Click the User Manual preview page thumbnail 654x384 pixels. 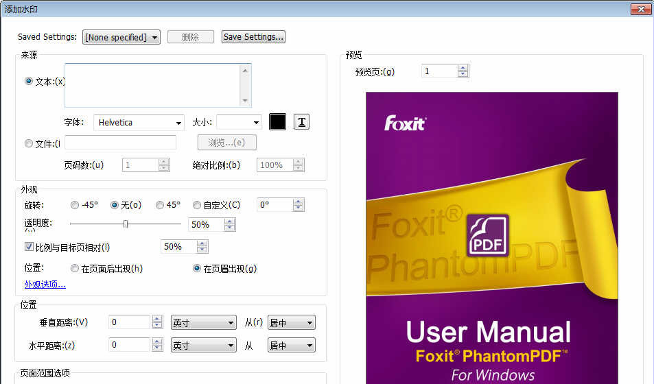point(492,238)
